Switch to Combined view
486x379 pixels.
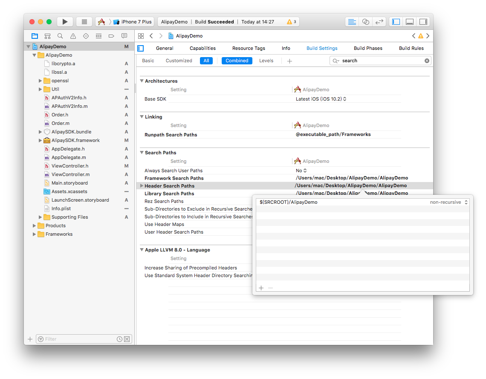[x=237, y=61]
